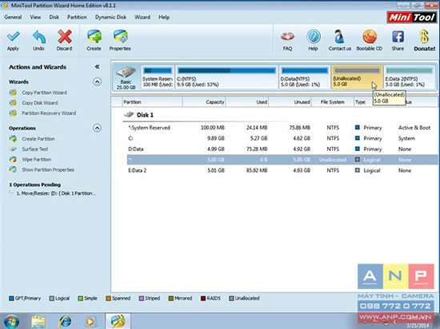Click the Contact us icon
Image resolution: width=440 pixels, height=329 pixels.
click(339, 37)
